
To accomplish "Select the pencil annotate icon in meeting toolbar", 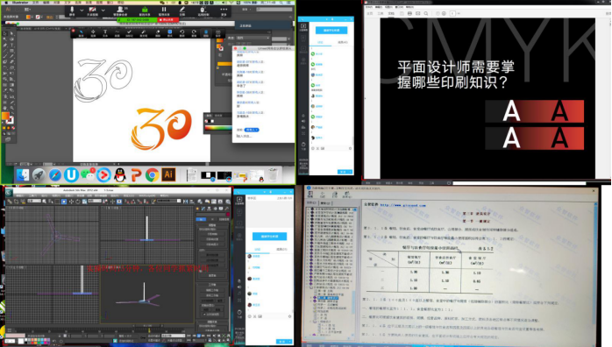I will pos(181,11).
